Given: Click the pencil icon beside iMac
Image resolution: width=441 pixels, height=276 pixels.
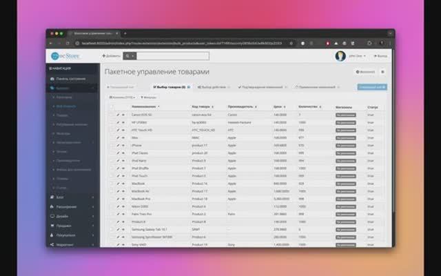Looking at the screenshot, I should 118,138.
